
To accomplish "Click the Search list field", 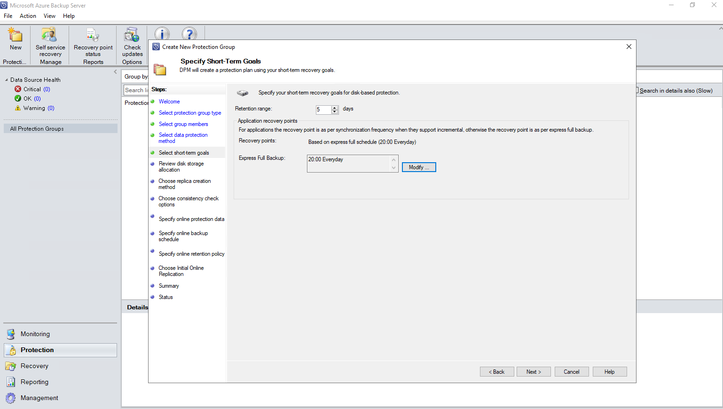I will pyautogui.click(x=136, y=90).
